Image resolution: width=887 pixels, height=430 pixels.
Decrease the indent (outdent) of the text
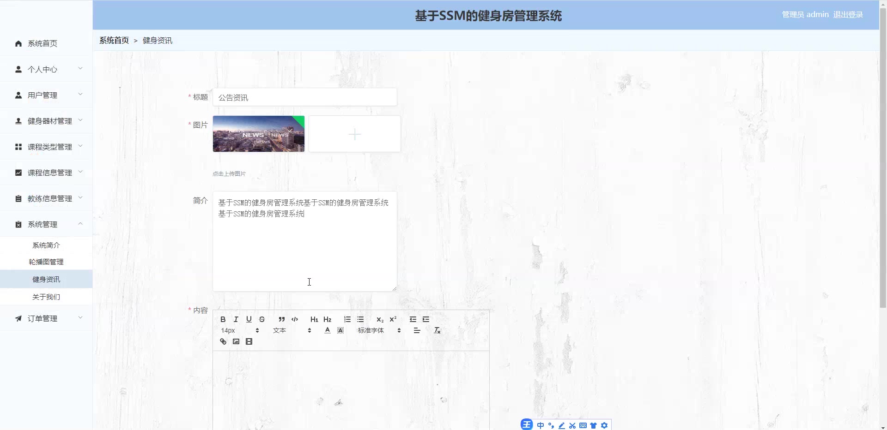click(x=413, y=319)
